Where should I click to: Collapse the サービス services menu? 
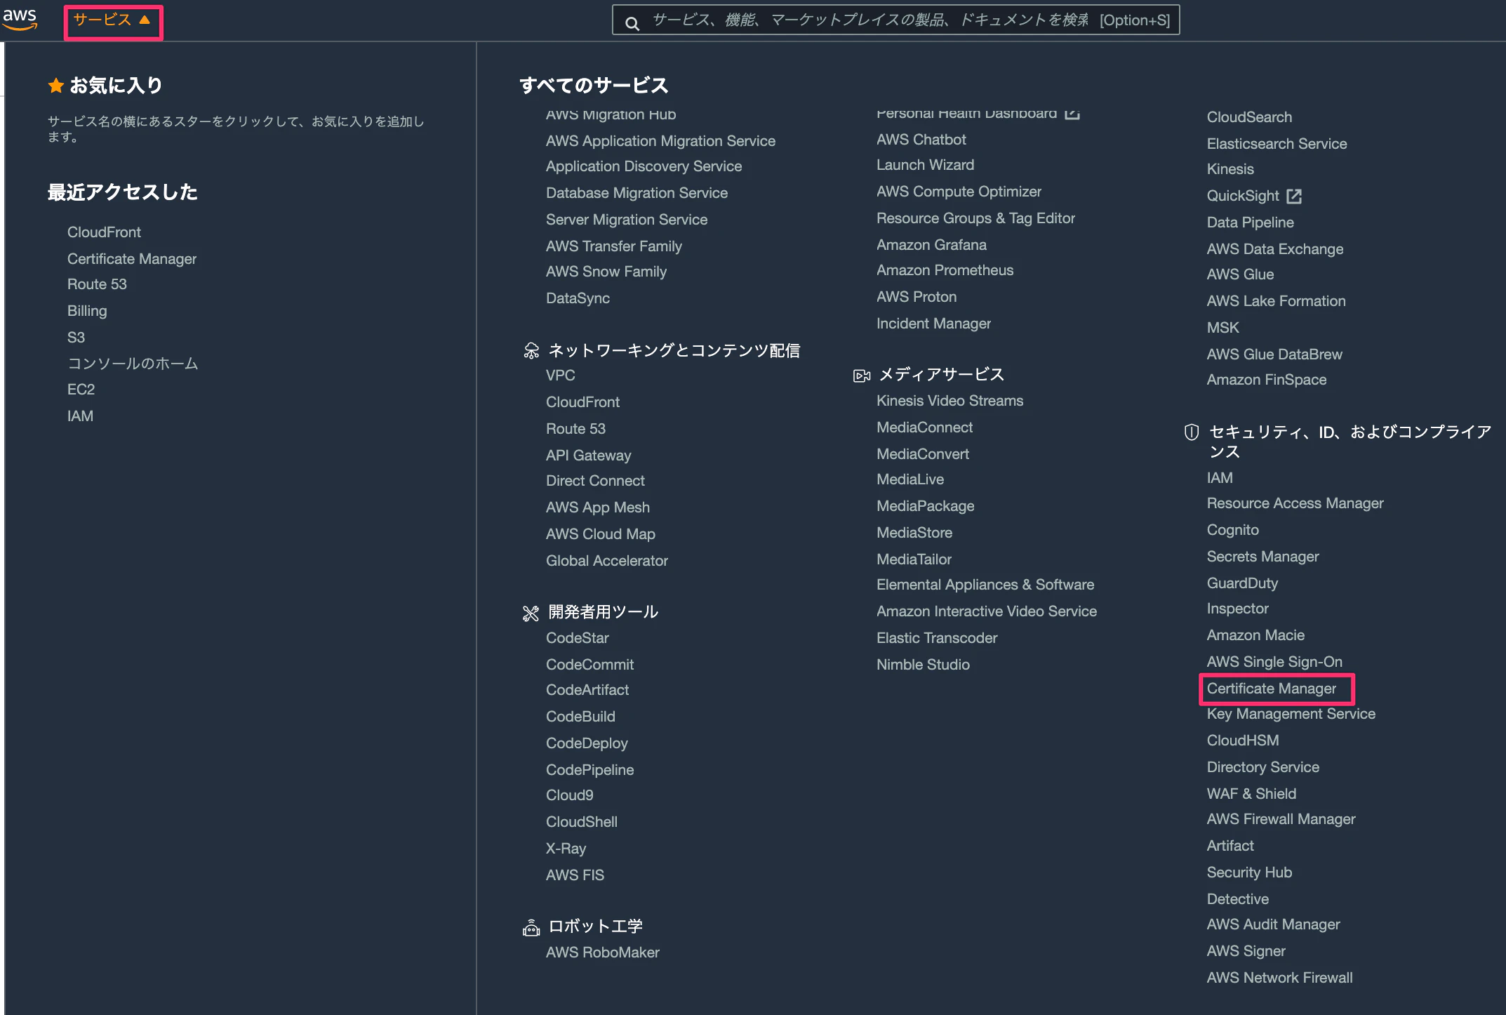(112, 20)
